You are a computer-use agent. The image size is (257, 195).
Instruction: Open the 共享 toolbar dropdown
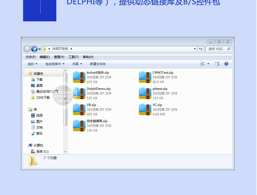pos(77,64)
